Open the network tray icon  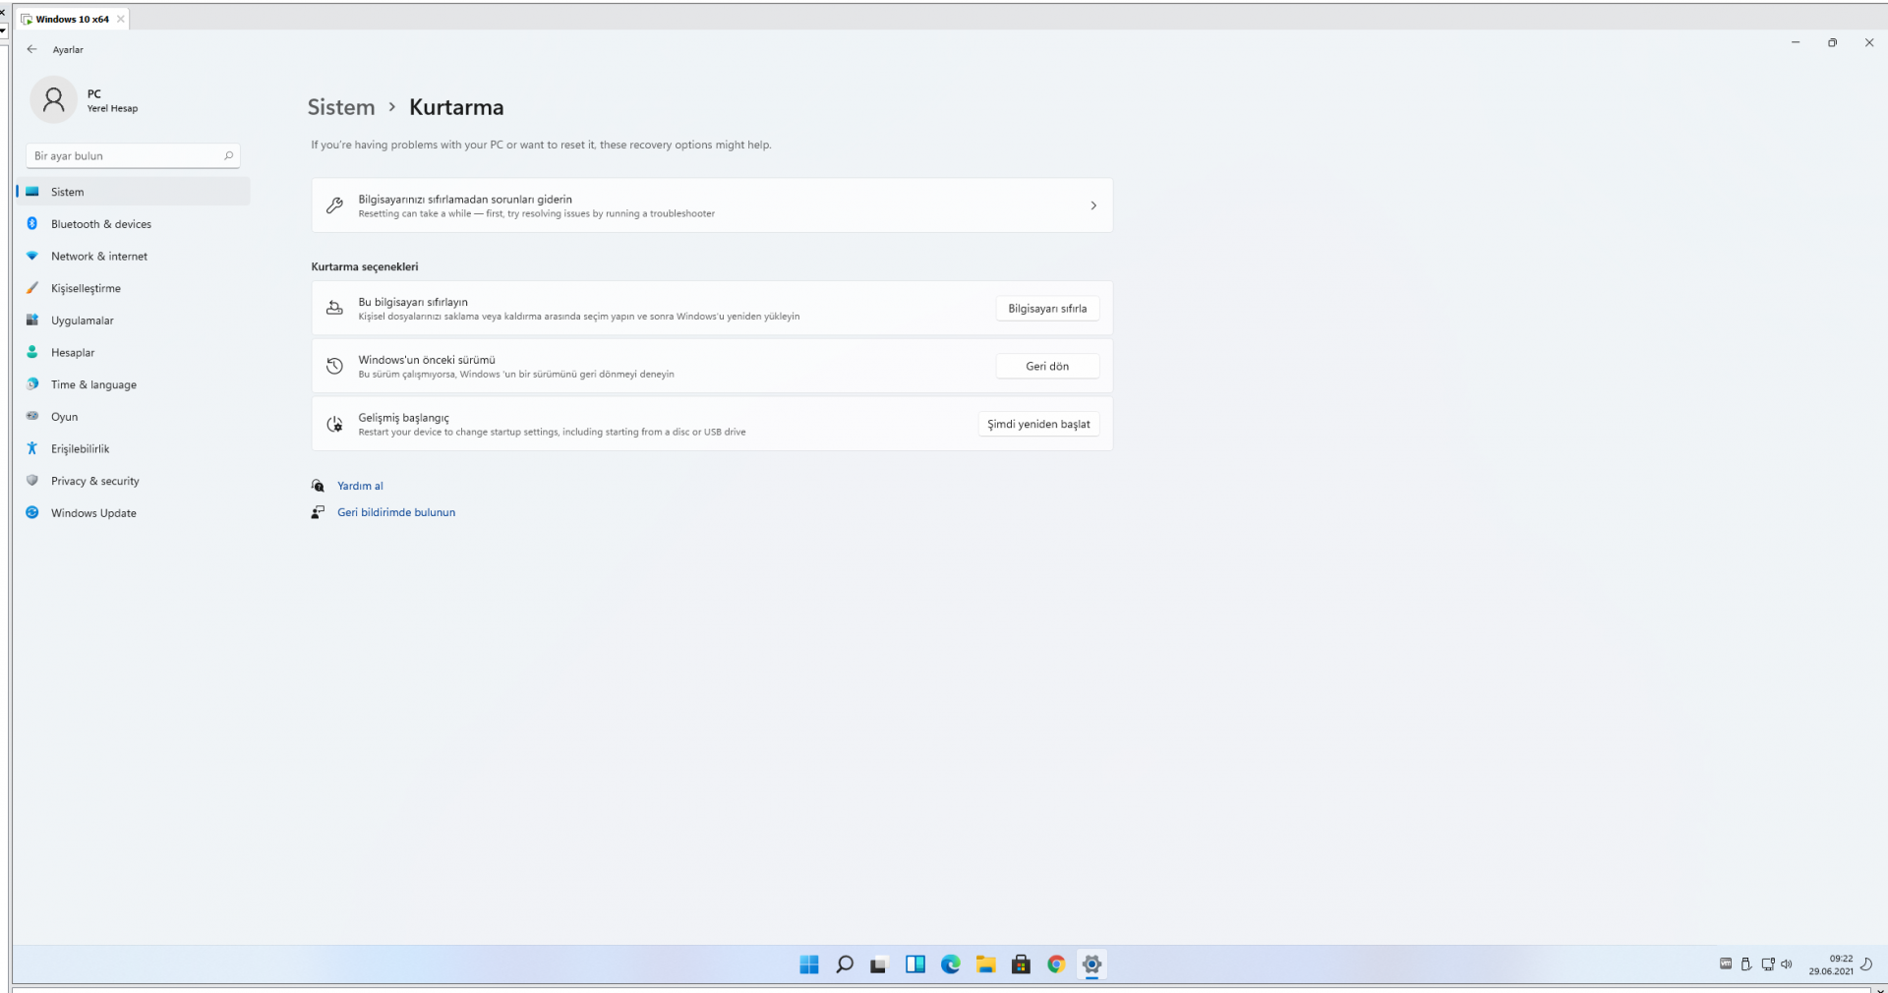[1768, 964]
